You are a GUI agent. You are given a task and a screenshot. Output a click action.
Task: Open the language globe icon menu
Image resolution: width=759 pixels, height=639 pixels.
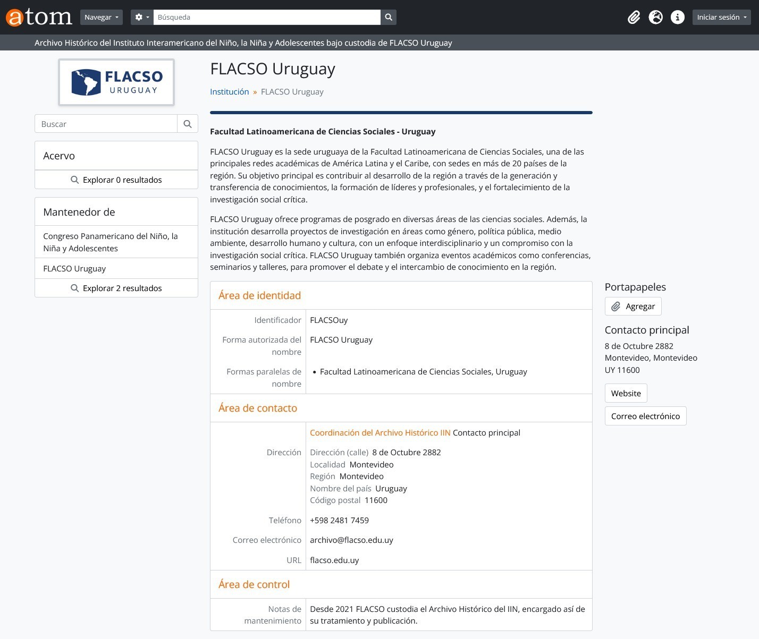tap(655, 18)
